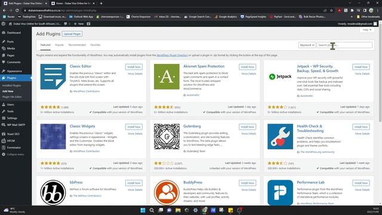This screenshot has height=215, width=382.
Task: Expand the Help dropdown tab
Action: (x=367, y=30)
